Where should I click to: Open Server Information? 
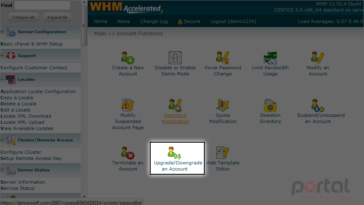point(23,182)
